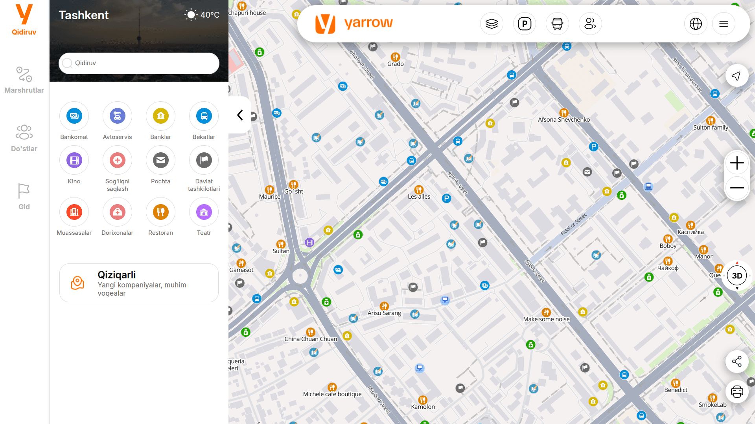
Task: Select the Kino cinema category
Action: [74, 160]
